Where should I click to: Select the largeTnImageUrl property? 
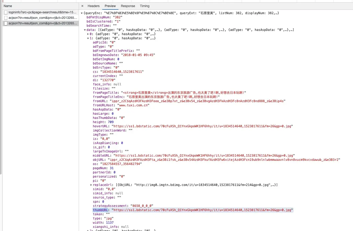111,151
